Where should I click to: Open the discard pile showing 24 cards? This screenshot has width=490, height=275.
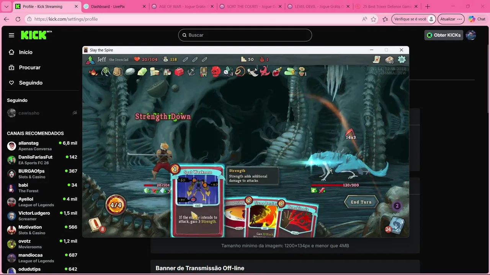tap(395, 225)
